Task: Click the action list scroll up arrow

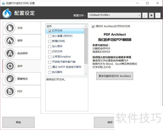Action: tap(86, 26)
